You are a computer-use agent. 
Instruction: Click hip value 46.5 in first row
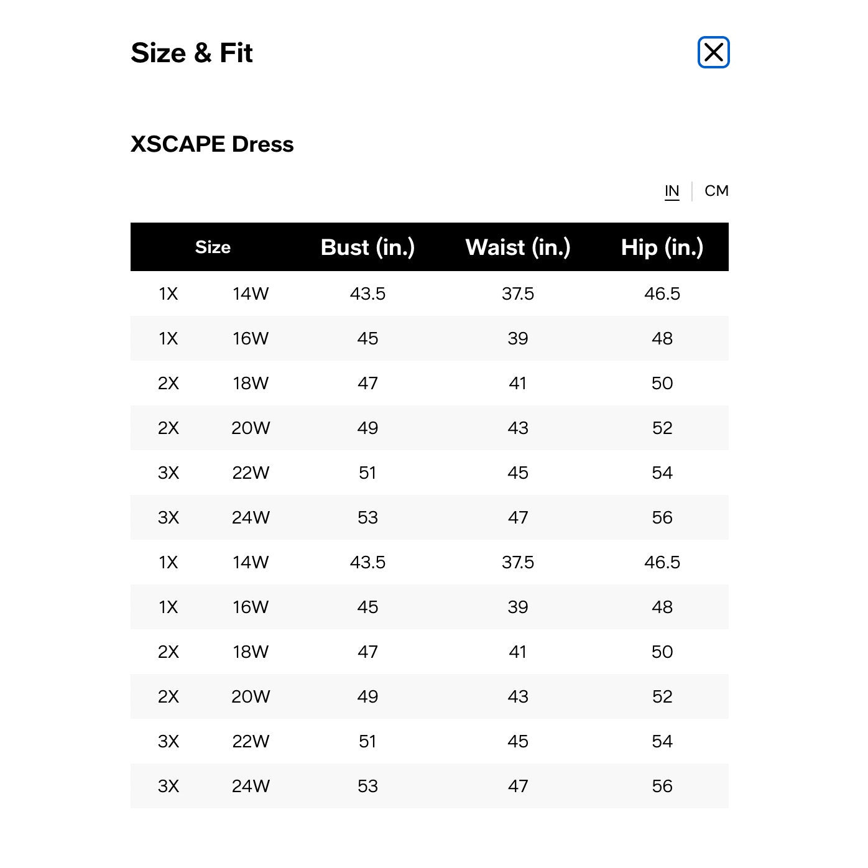[662, 293]
